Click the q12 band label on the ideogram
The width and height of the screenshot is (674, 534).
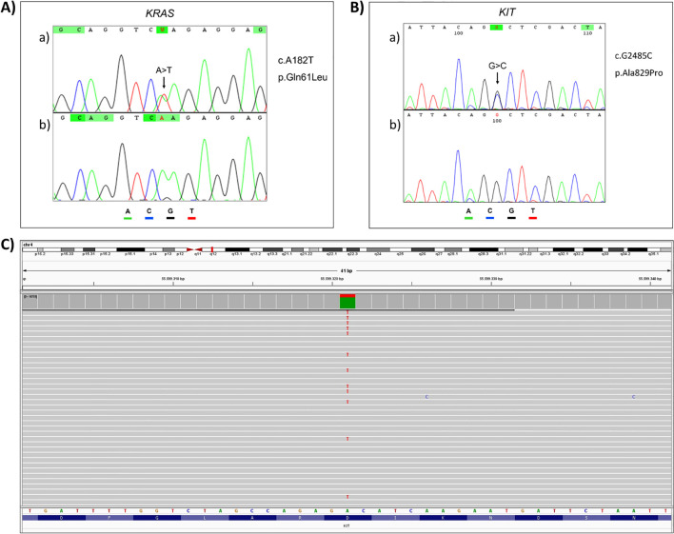pyautogui.click(x=212, y=254)
